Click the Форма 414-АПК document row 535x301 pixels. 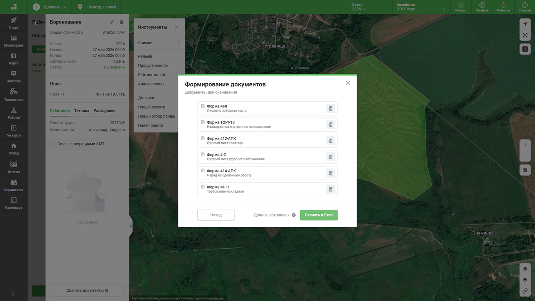pyautogui.click(x=267, y=173)
